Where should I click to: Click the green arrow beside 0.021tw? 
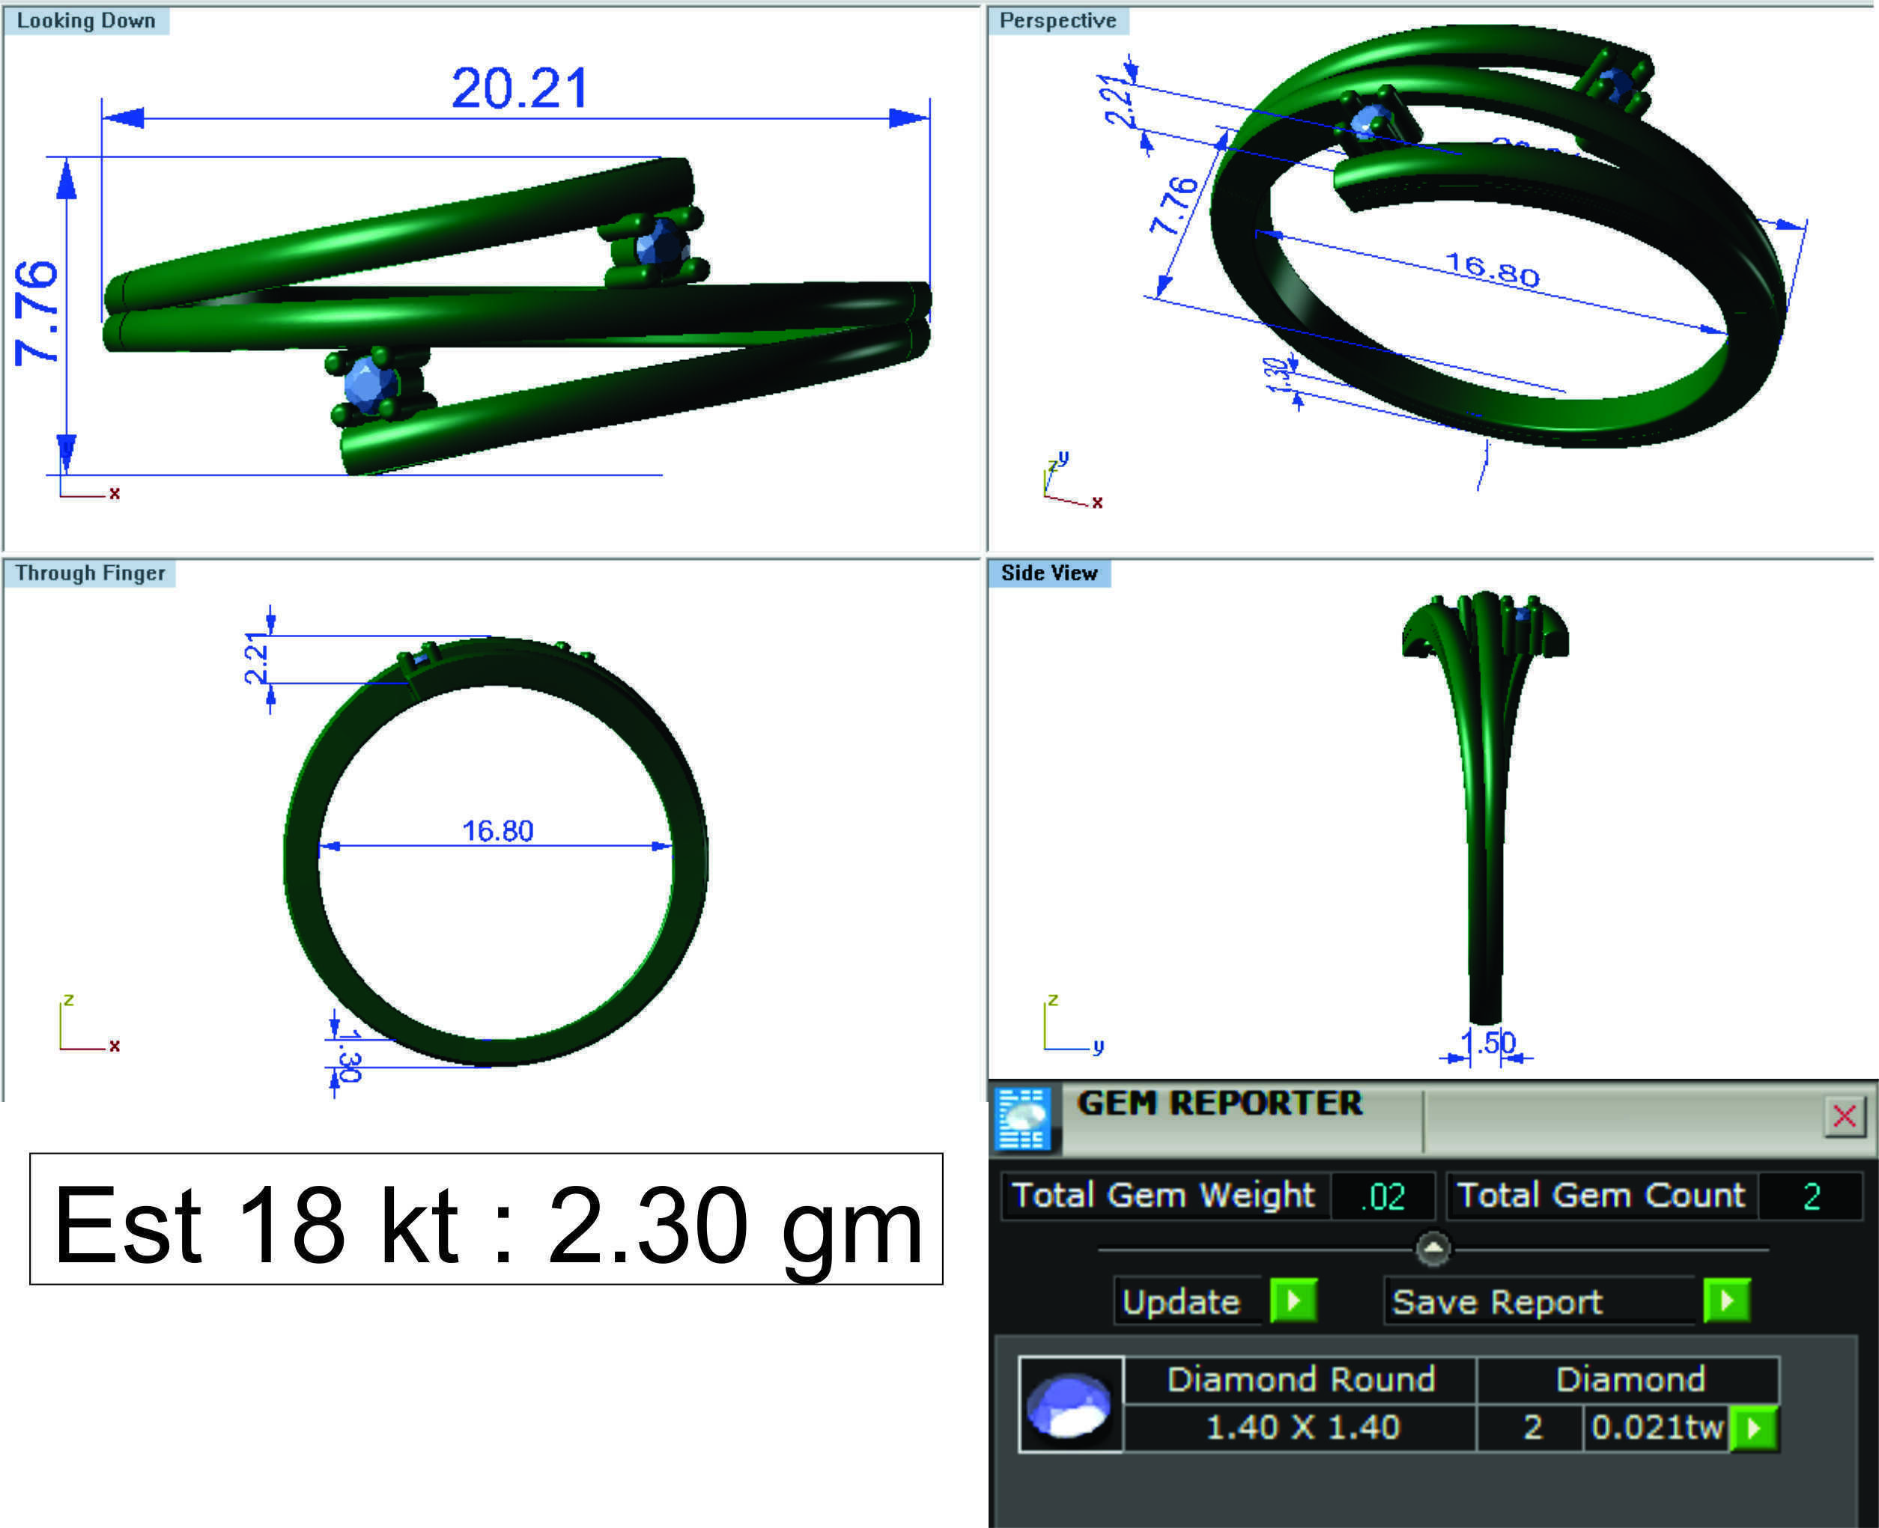[x=1754, y=1428]
